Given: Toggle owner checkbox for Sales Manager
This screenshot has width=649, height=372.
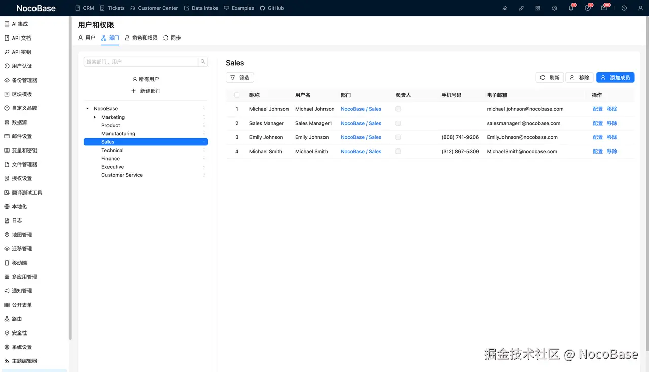Looking at the screenshot, I should [x=398, y=123].
